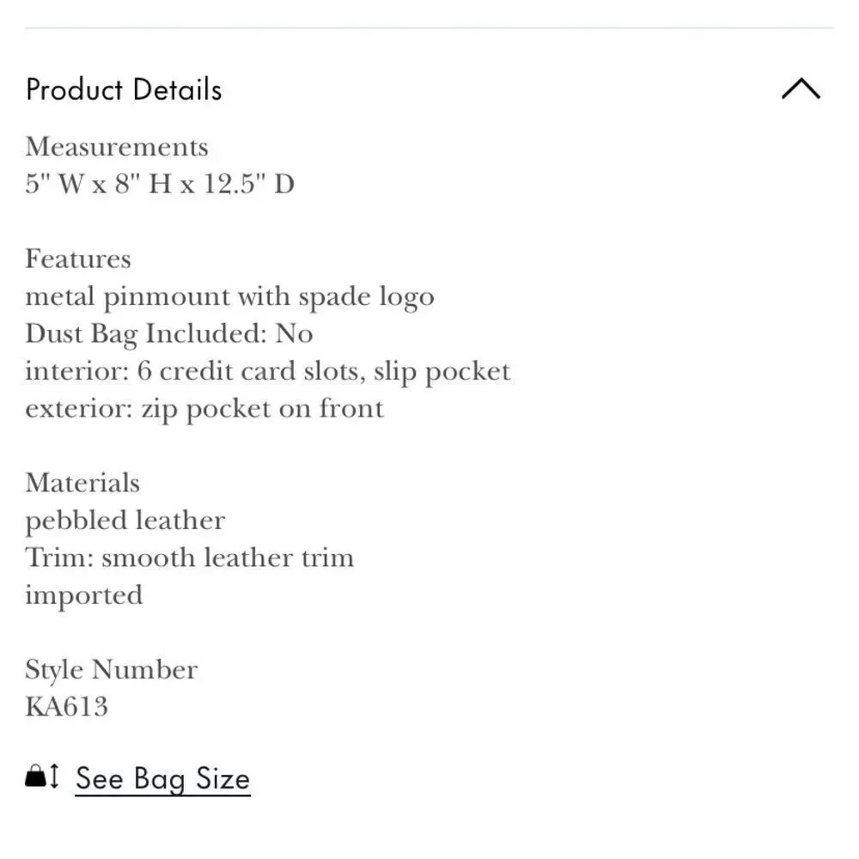Click the vertical size arrow icon

(x=53, y=777)
